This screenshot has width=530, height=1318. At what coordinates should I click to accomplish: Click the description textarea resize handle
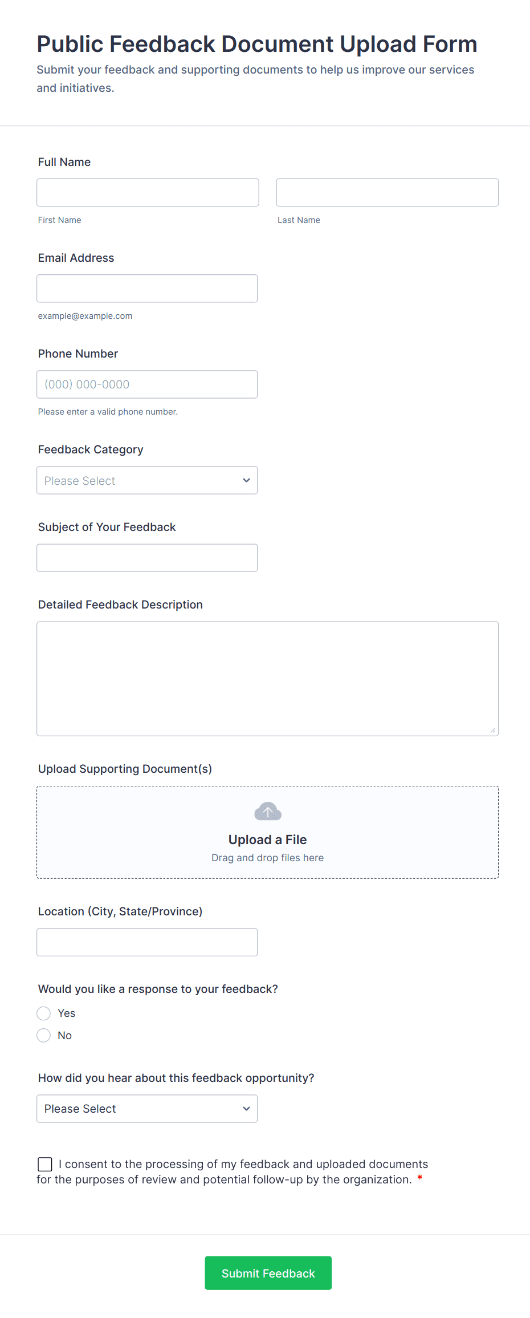tap(492, 730)
